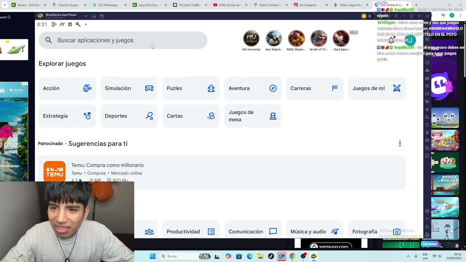
Task: Click the Play Store icon in status bar
Action: tap(54, 24)
